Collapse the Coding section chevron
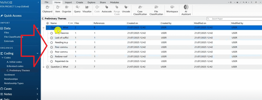Image resolution: width=262 pixels, height=100 pixels. point(38,53)
